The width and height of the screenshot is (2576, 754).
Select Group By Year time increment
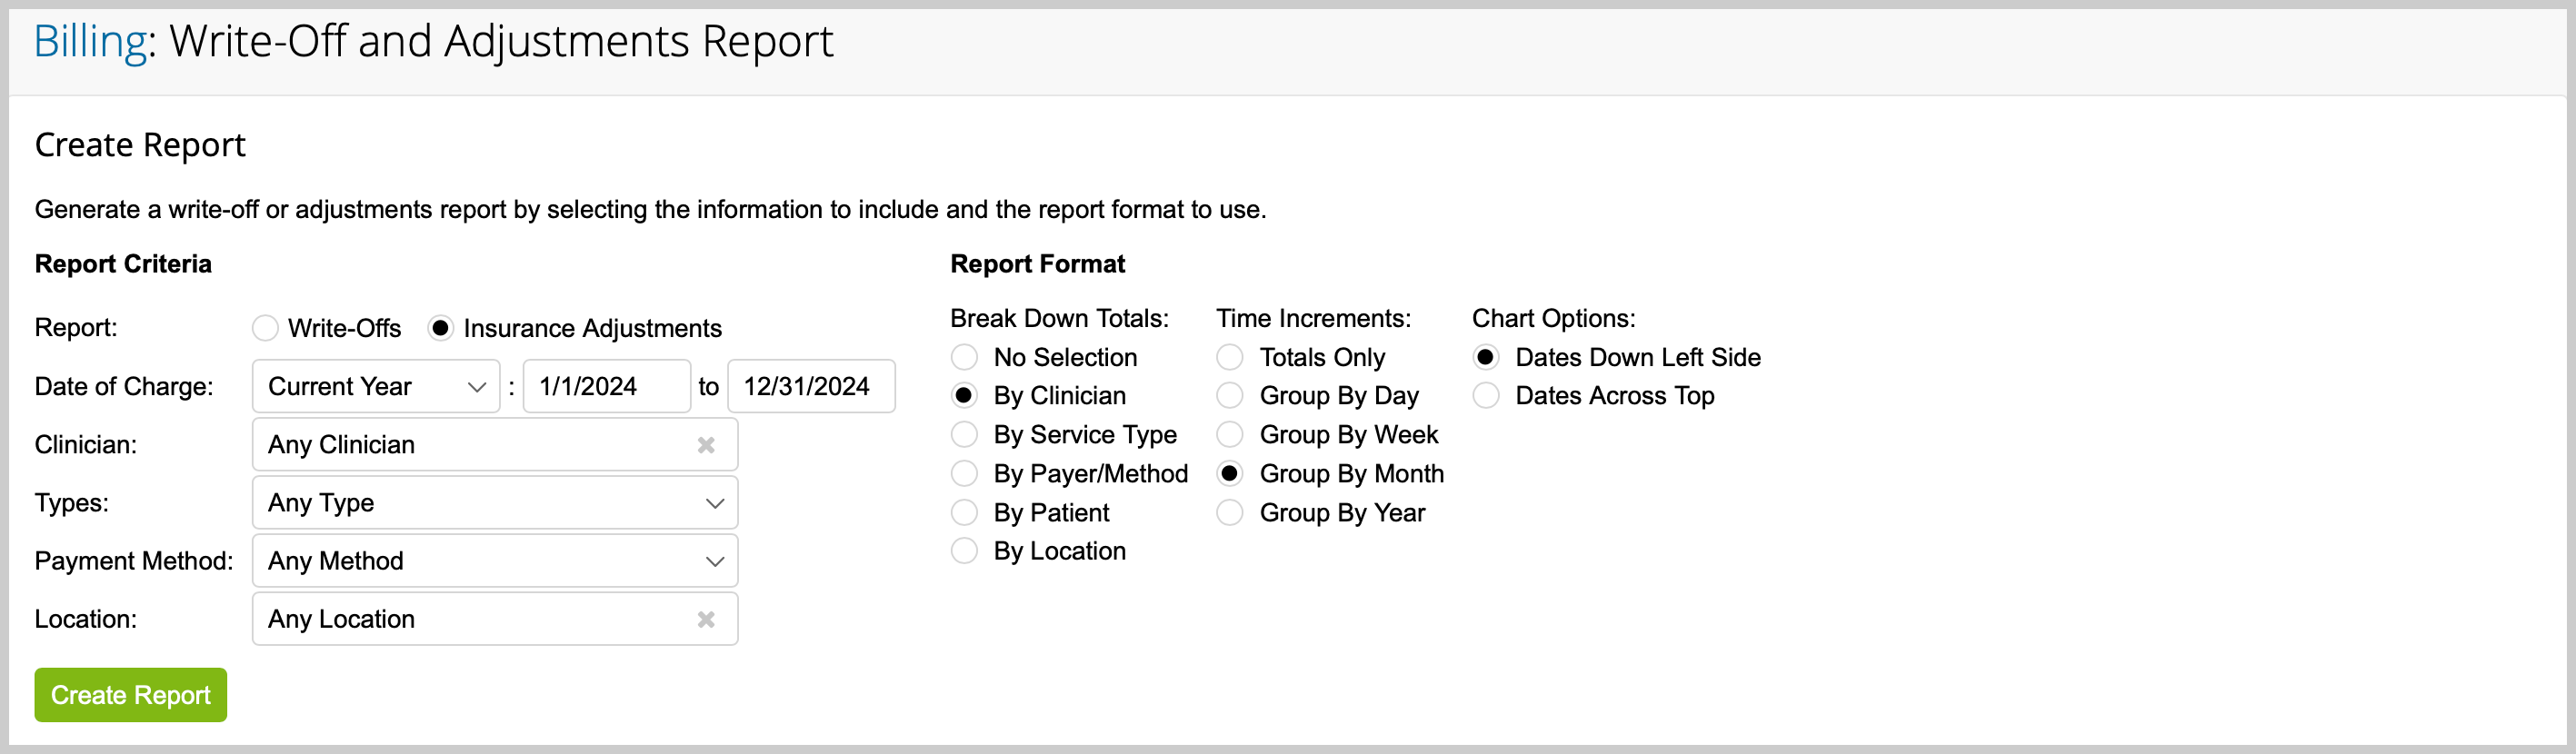coord(1229,513)
